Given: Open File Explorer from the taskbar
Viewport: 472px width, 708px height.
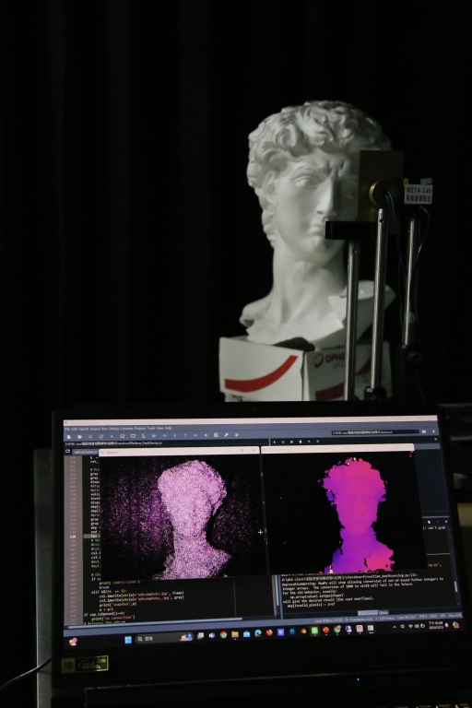Looking at the screenshot, I should pos(235,634).
